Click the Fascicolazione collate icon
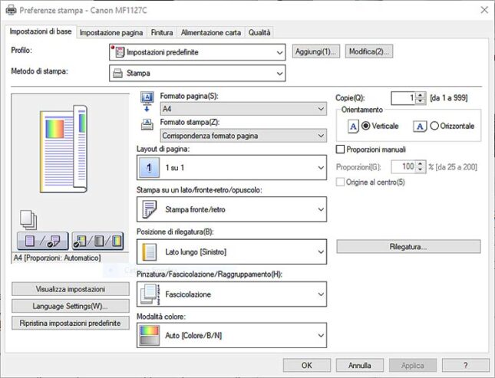 pyautogui.click(x=147, y=294)
